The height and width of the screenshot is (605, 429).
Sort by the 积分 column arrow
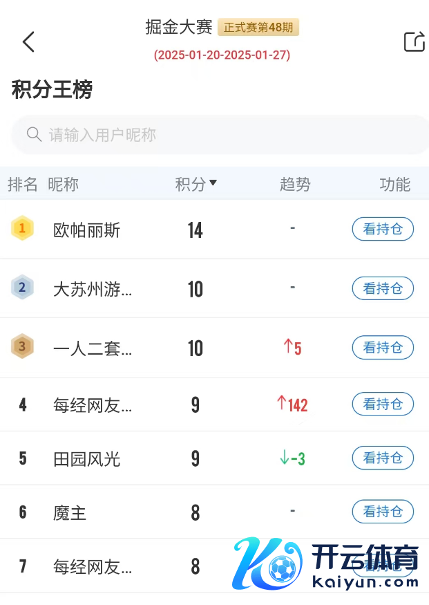213,183
